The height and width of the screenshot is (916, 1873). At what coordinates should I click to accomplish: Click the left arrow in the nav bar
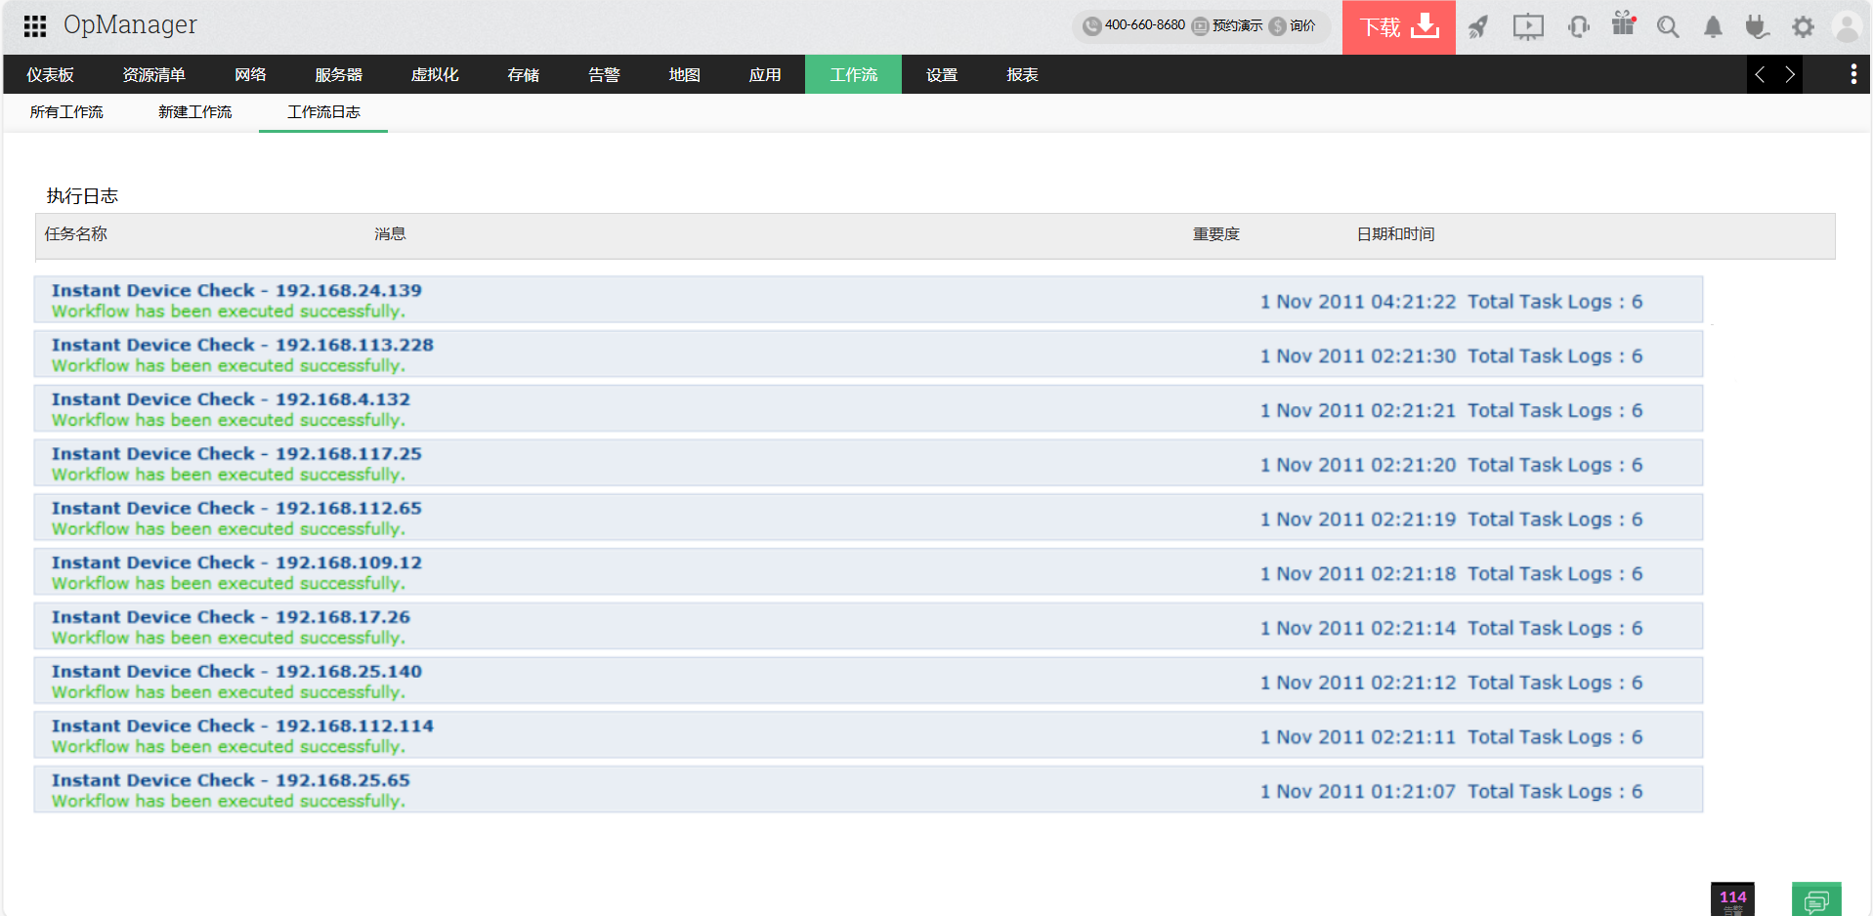click(1760, 74)
